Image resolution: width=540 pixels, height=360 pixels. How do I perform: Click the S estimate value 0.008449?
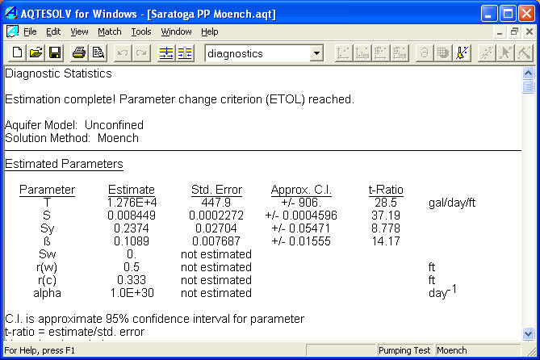pos(132,216)
